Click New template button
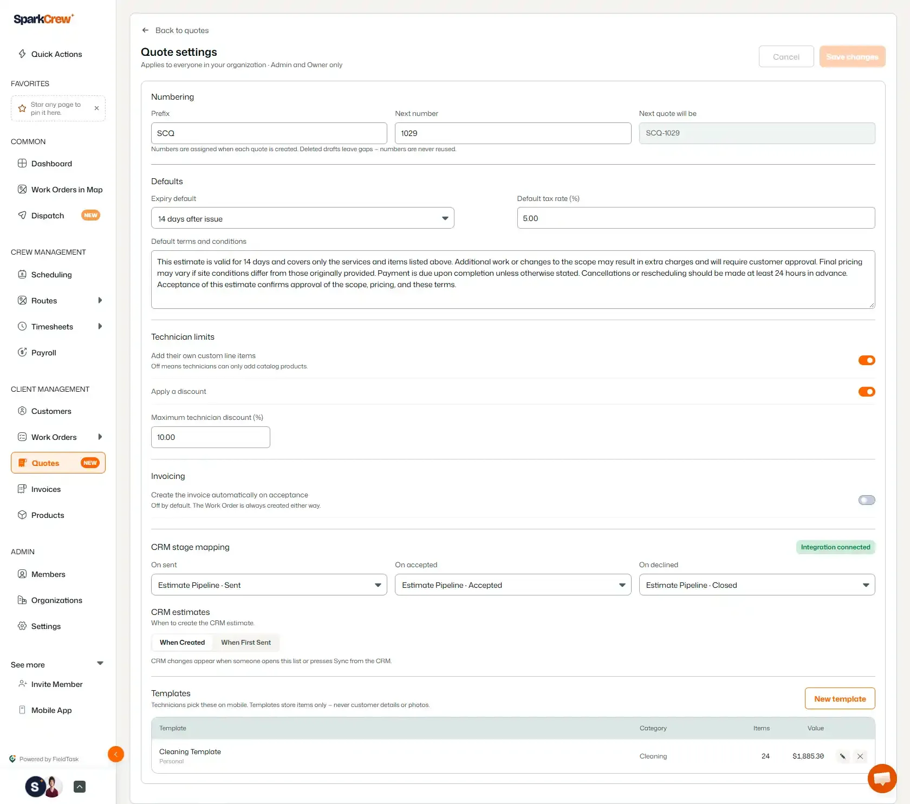This screenshot has width=910, height=804. click(840, 698)
